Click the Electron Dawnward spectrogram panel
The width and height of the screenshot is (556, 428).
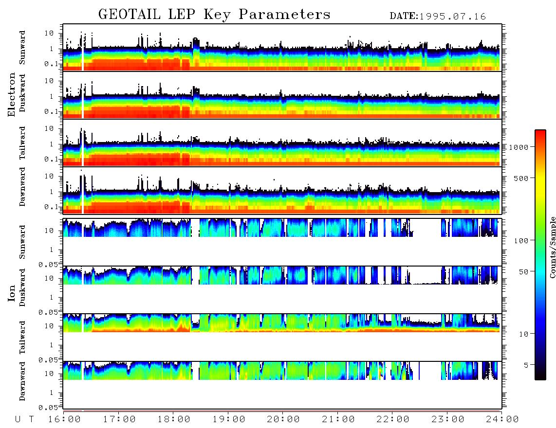click(x=282, y=190)
